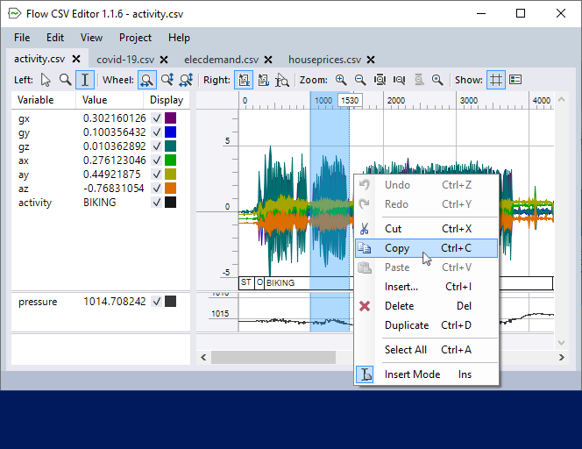Click the orange az color swatch
The width and height of the screenshot is (582, 449).
[170, 189]
